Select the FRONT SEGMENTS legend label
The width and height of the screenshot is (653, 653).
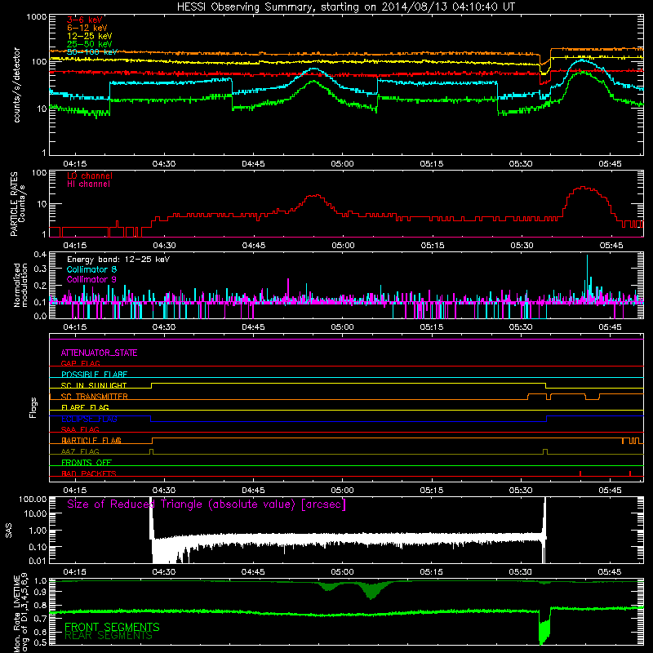[x=112, y=627]
